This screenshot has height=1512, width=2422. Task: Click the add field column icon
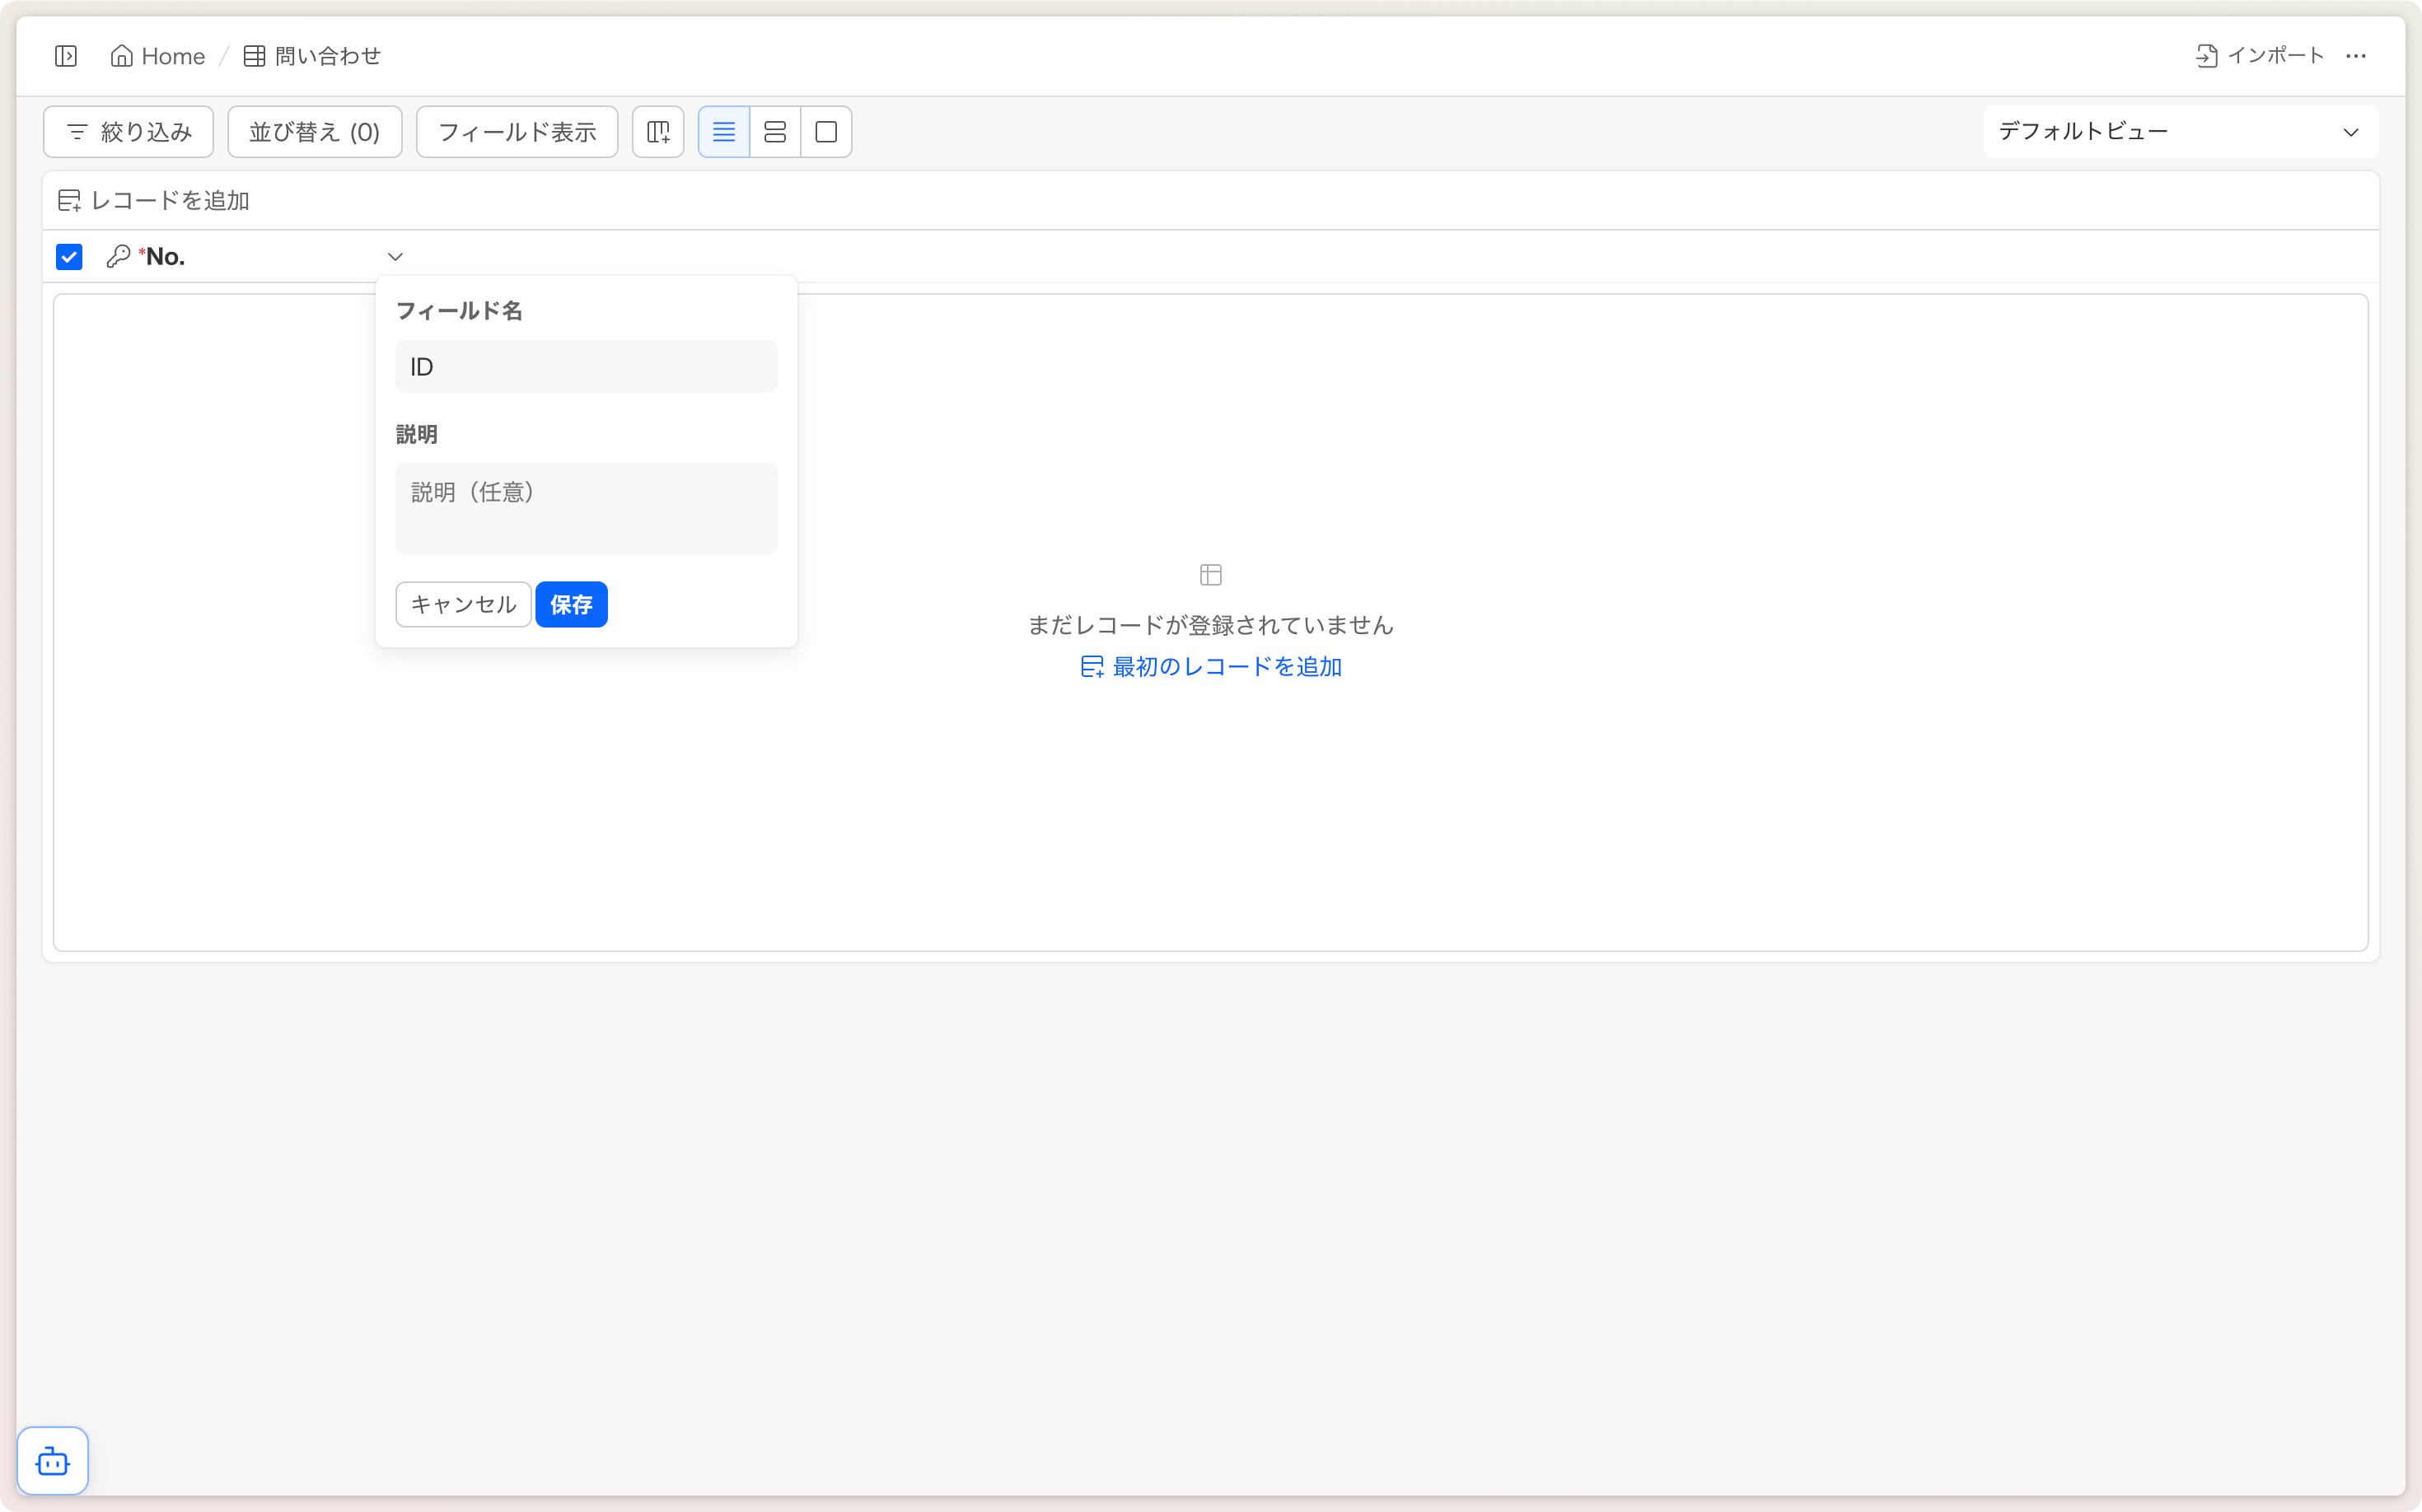(x=658, y=132)
